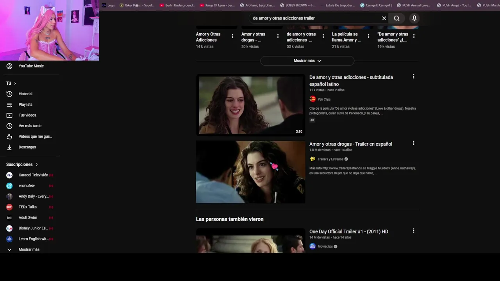Play the subtitulada español latino clip thumbnail

[250, 105]
